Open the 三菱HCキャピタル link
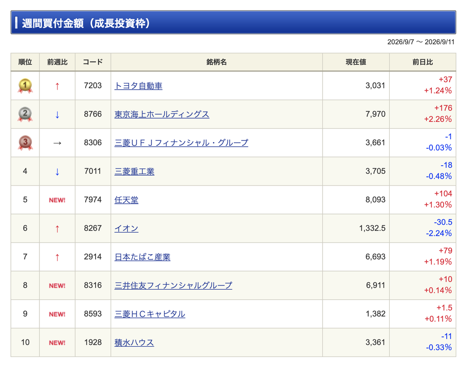This screenshot has height=367, width=464. pos(150,314)
